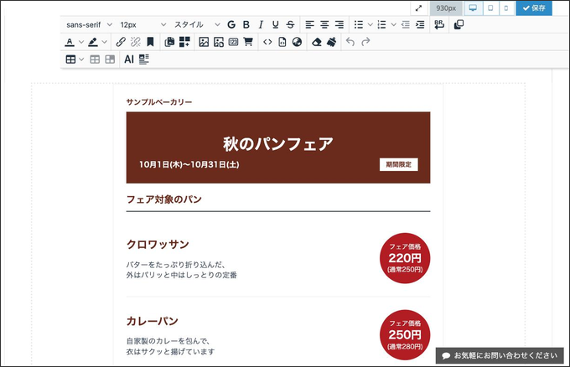The height and width of the screenshot is (367, 570).
Task: Insert a bulleted list
Action: [359, 24]
